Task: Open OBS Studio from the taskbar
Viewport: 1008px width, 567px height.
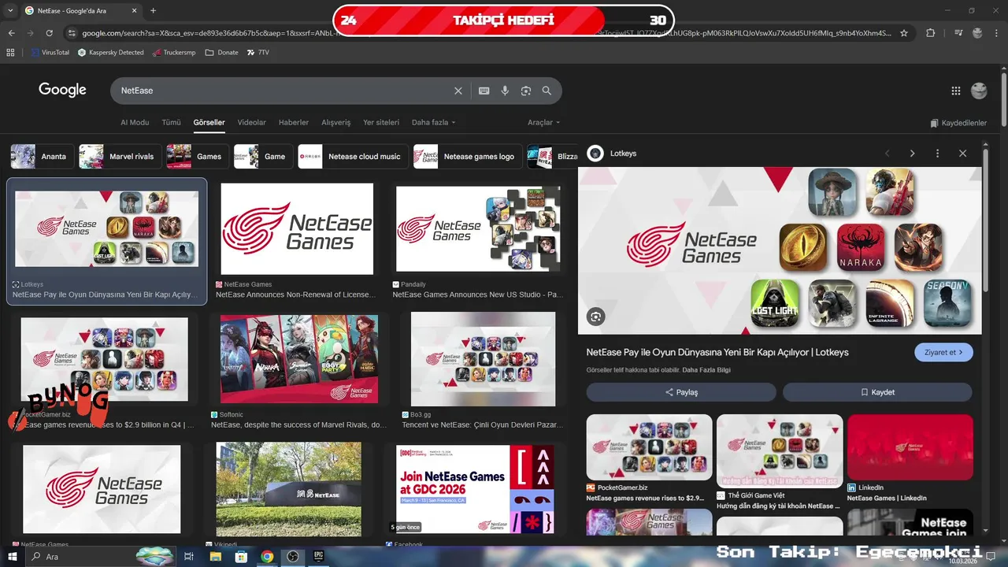Action: pos(293,556)
